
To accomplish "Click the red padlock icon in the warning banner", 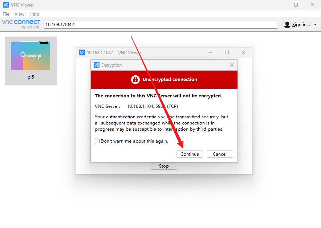I will pos(135,79).
